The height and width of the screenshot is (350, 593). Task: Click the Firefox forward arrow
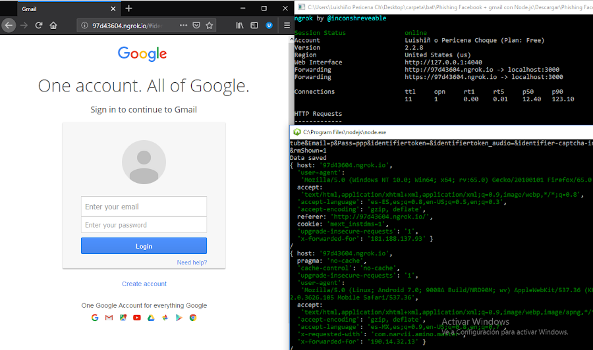coord(24,25)
